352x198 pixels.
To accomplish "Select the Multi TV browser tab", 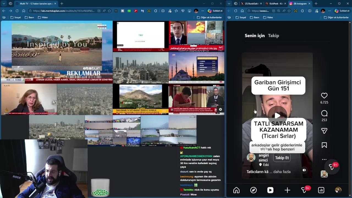I will [x=36, y=4].
